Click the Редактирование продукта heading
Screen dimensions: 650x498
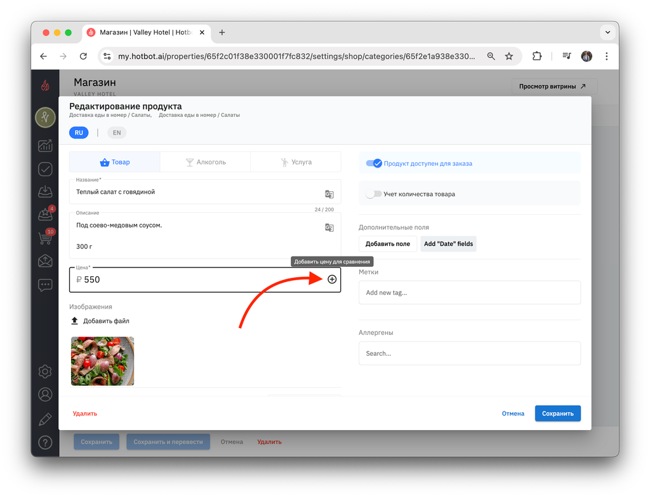[126, 106]
